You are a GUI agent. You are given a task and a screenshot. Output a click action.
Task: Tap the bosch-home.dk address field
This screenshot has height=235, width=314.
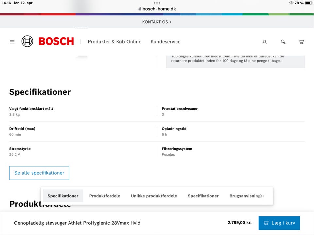(159, 9)
